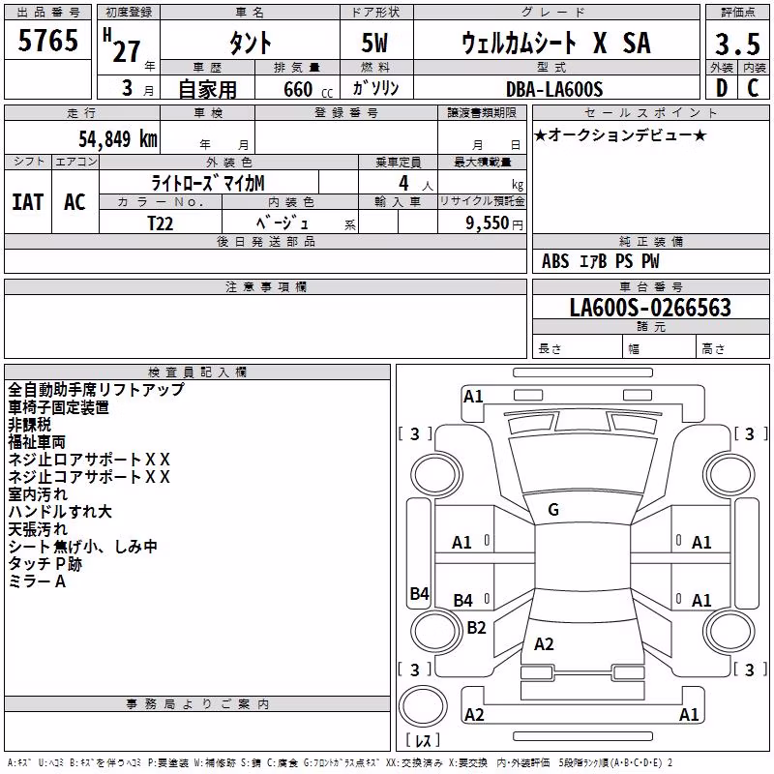
Task: Click the exterior grade D
Action: coord(722,88)
